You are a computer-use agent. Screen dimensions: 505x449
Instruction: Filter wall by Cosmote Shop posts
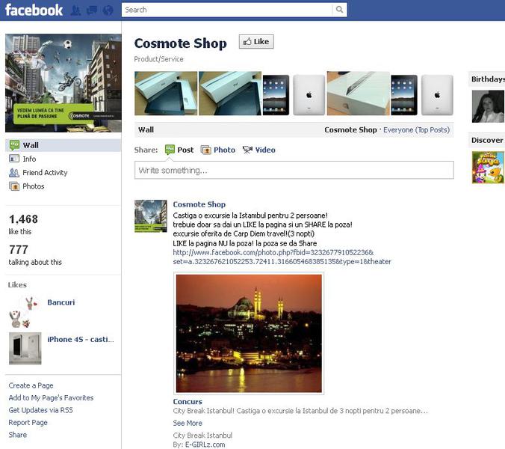[350, 129]
